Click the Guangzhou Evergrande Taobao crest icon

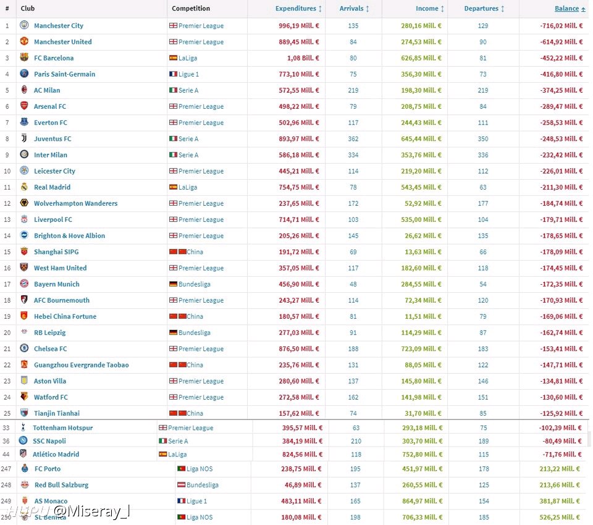click(x=24, y=364)
